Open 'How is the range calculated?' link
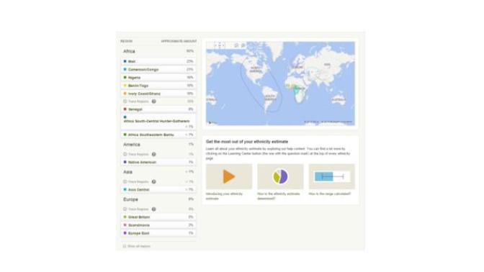The width and height of the screenshot is (484, 272). click(x=330, y=194)
